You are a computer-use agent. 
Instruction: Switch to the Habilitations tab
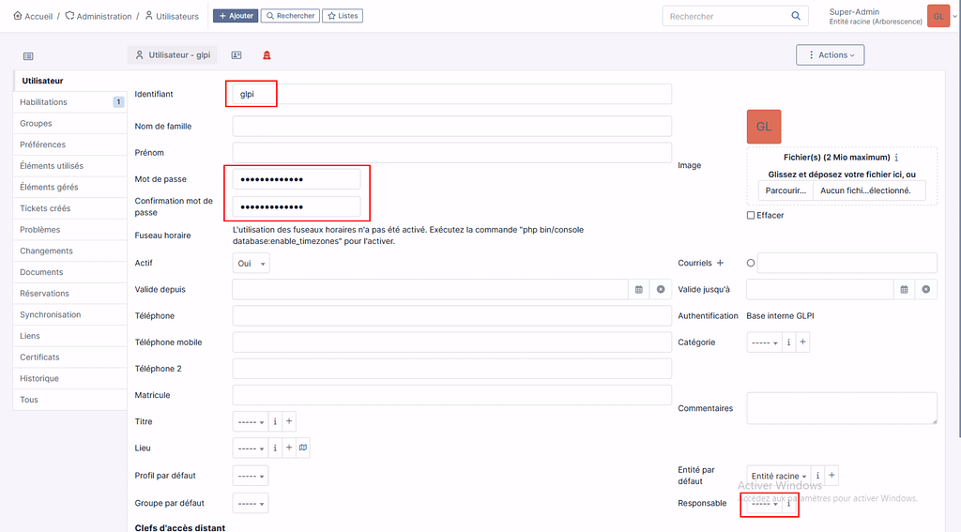pyautogui.click(x=44, y=102)
